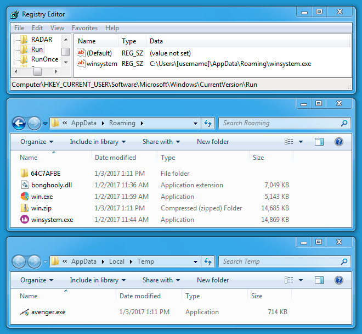Click folder icon in Roaming address bar
362x334 pixels.
[x=55, y=123]
